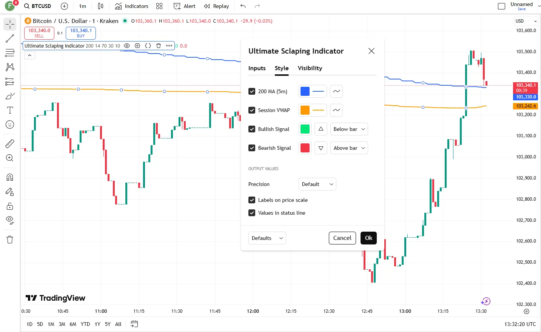Click the Cancel button
Screen dimensions: 541x332
(x=342, y=238)
